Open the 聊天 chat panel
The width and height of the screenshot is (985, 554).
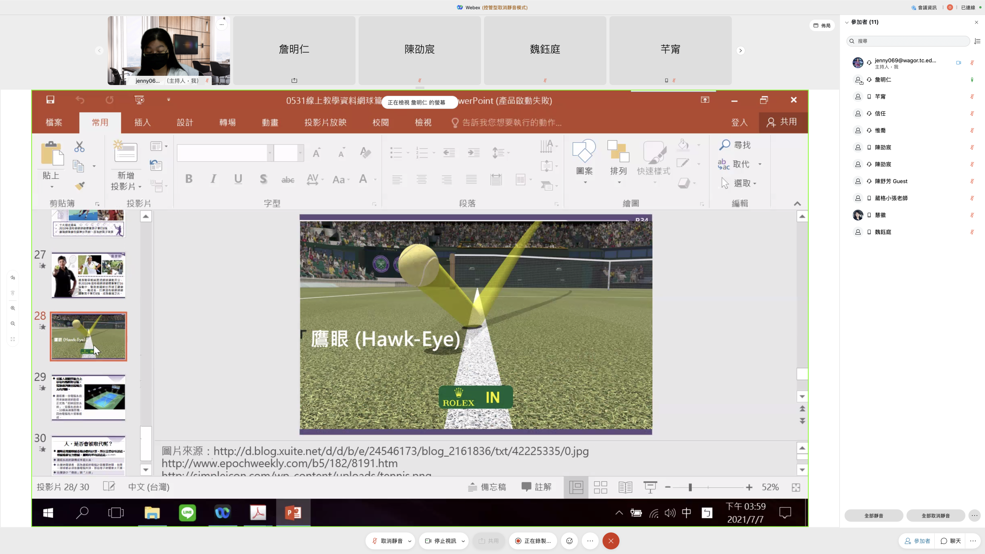951,541
